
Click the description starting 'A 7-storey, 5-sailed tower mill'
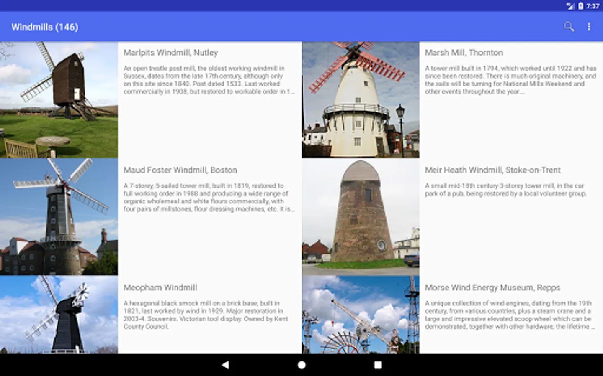(209, 197)
